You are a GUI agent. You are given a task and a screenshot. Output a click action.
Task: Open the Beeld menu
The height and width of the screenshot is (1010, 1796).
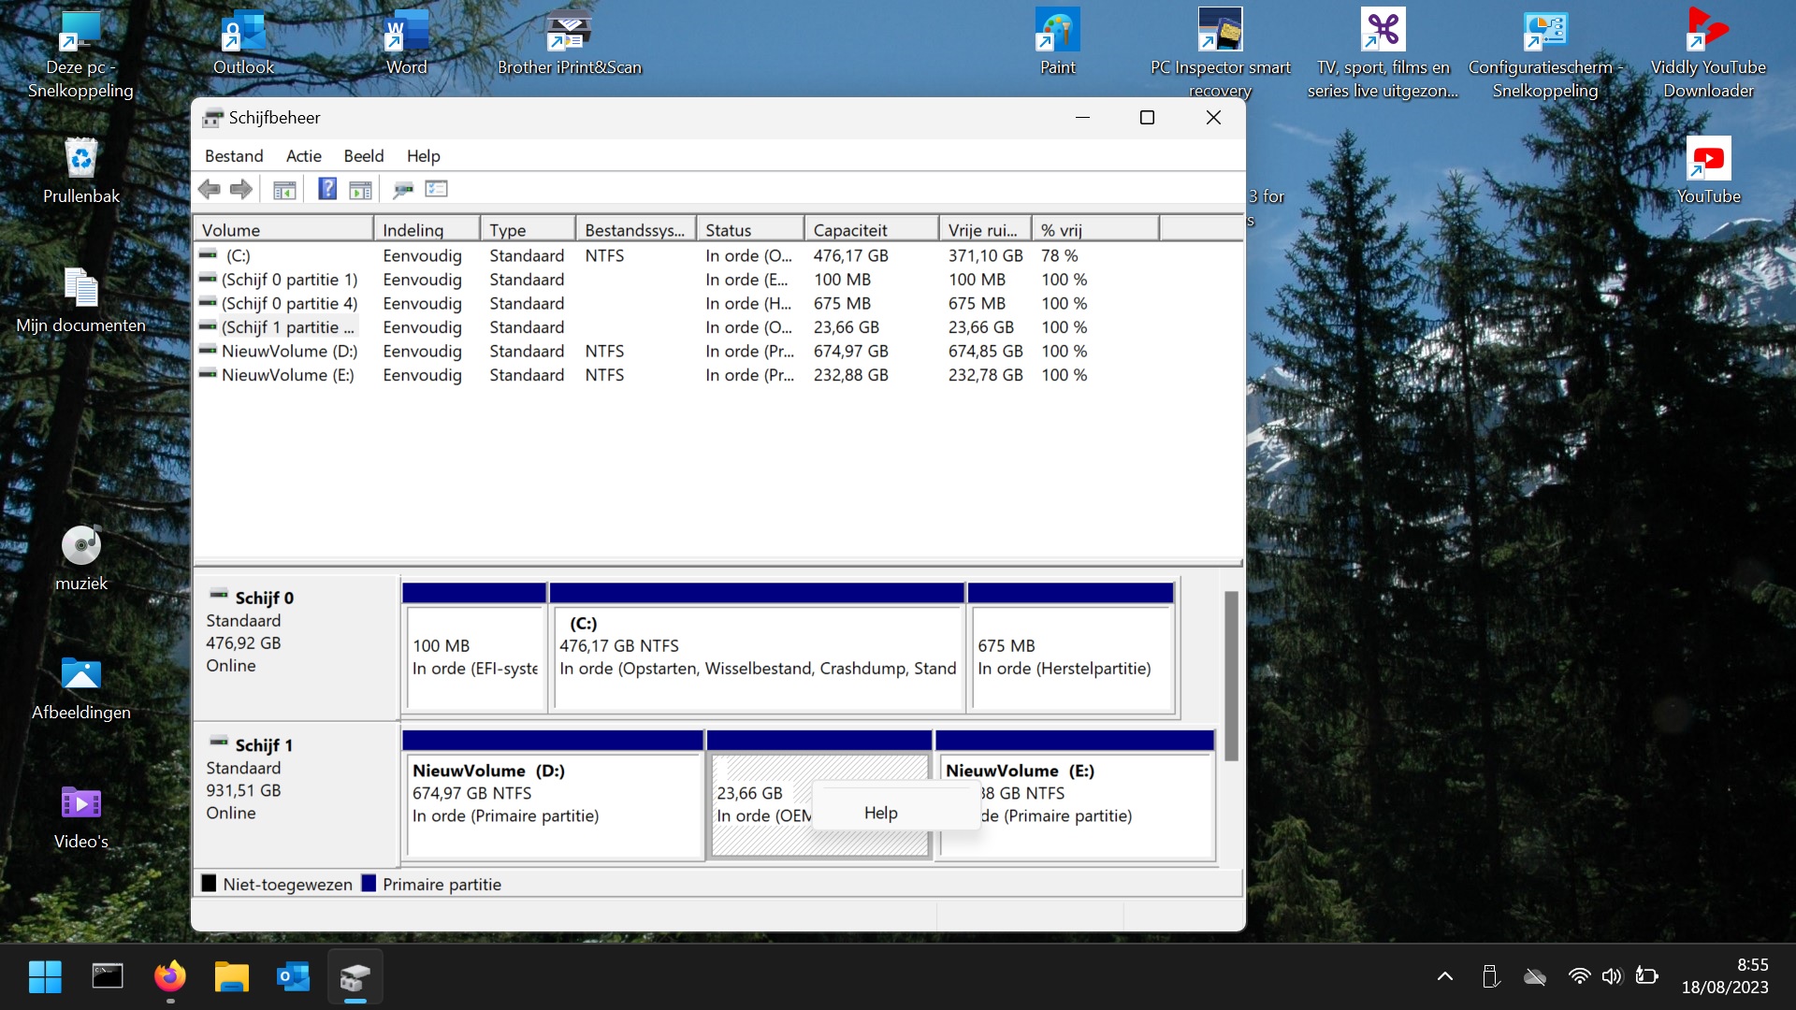pos(363,156)
